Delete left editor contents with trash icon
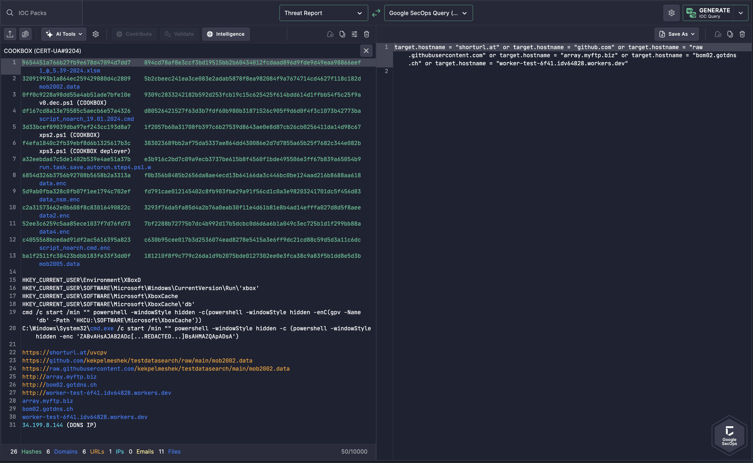This screenshot has width=753, height=463. click(366, 34)
